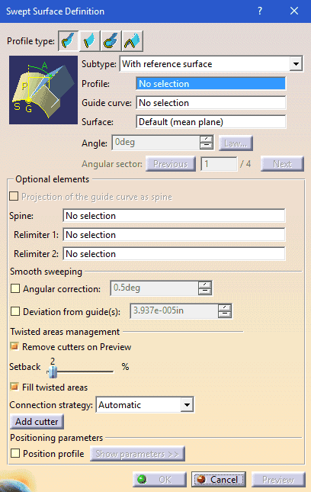The image size is (311, 492).
Task: Toggle Remove cutters on Preview
Action: (x=14, y=346)
